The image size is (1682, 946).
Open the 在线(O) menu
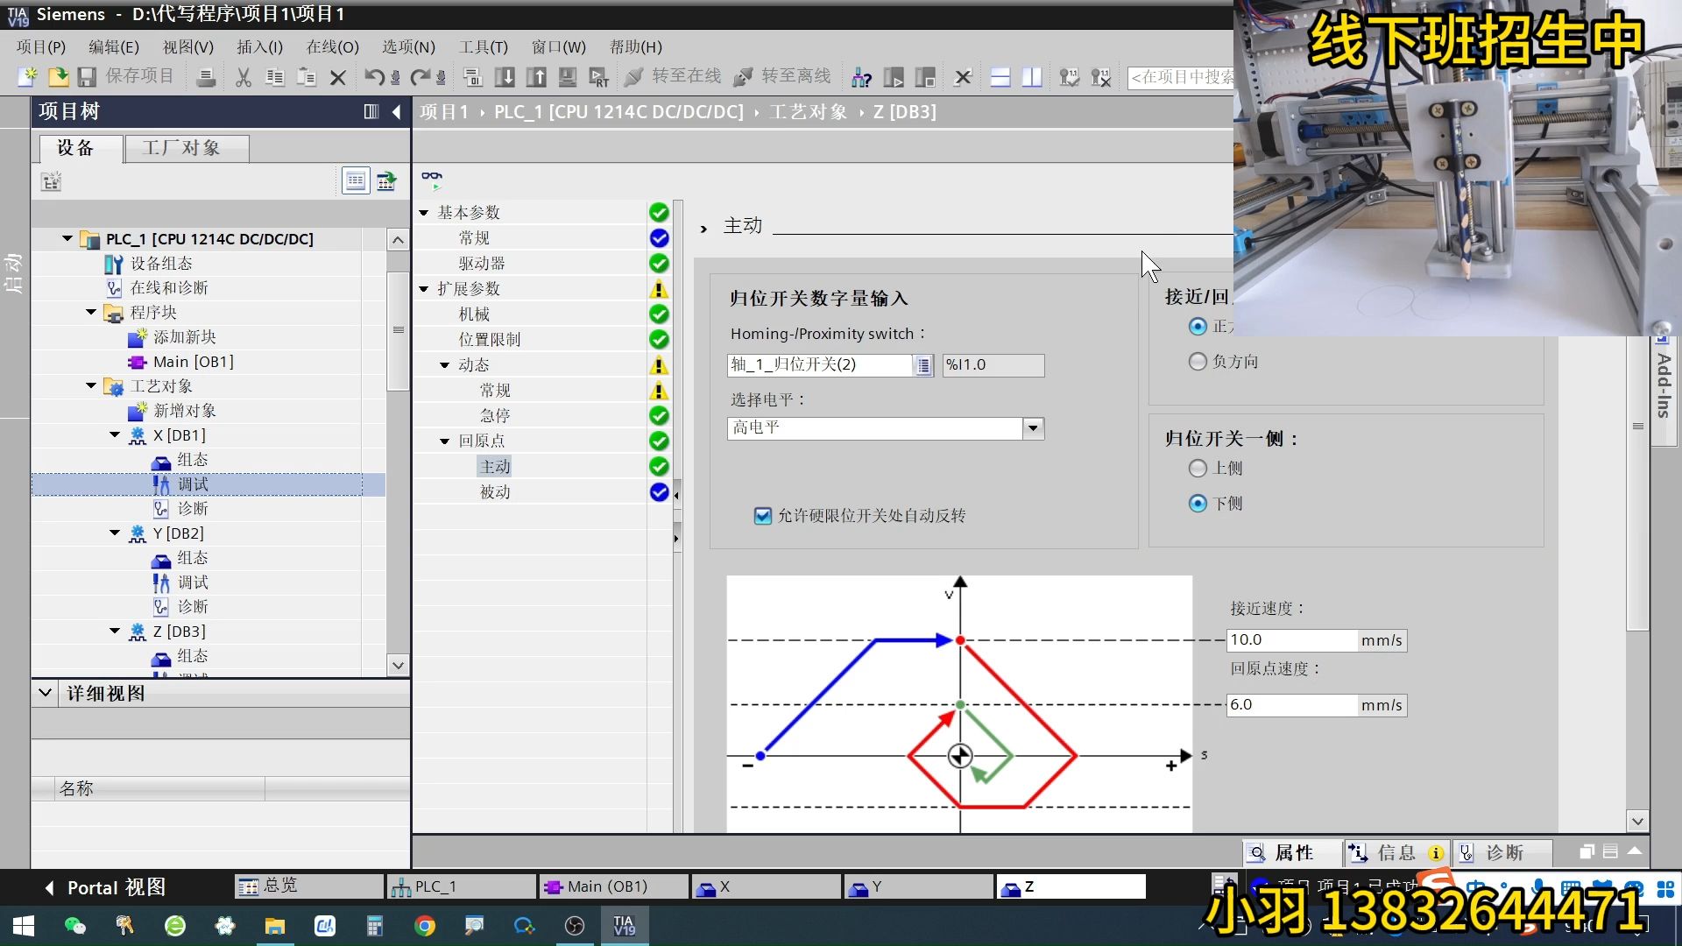pyautogui.click(x=332, y=47)
